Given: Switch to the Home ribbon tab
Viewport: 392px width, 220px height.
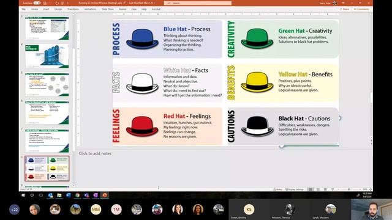Looking at the screenshot, I should 34,9.
